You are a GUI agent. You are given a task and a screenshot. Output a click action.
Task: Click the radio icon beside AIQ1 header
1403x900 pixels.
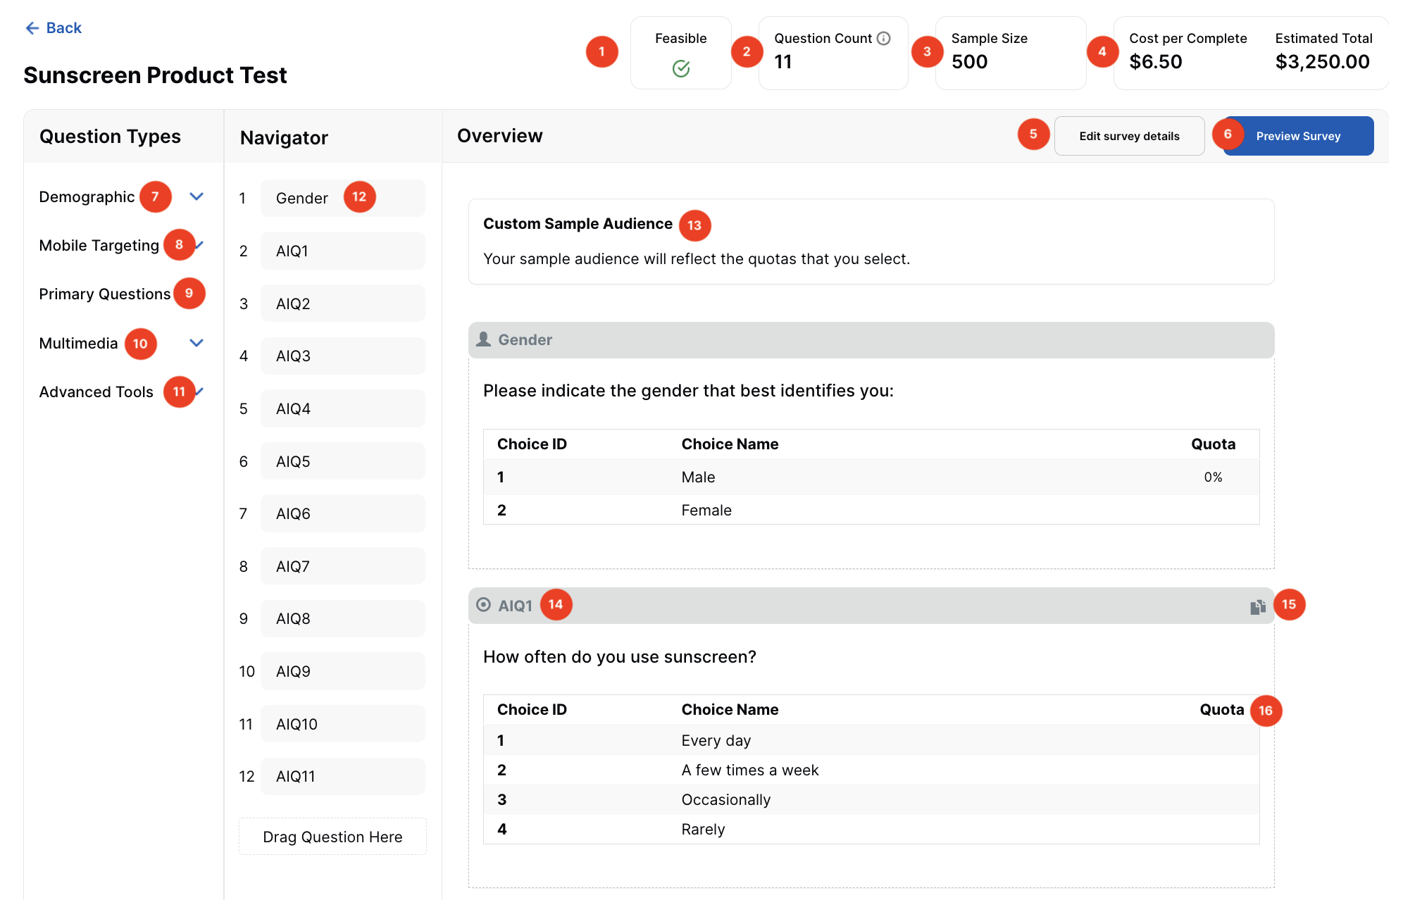click(483, 605)
